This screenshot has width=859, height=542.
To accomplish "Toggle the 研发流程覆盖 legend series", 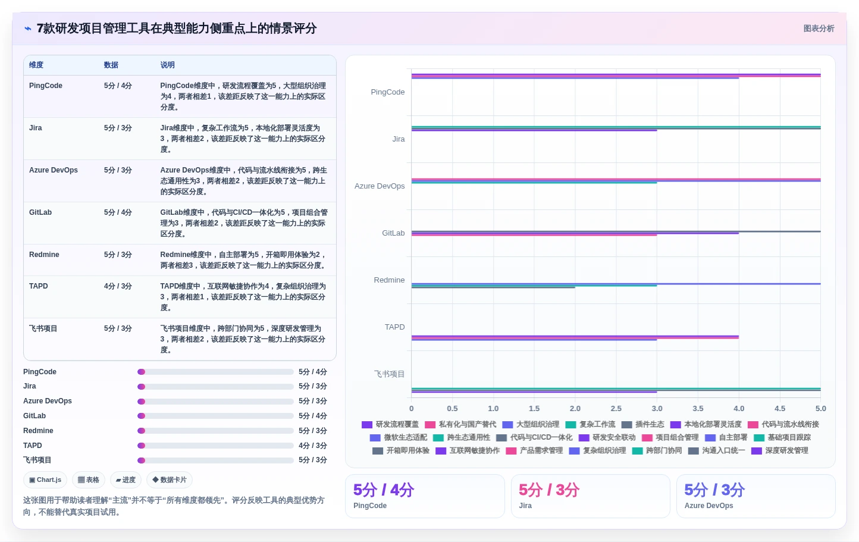I will coord(390,425).
